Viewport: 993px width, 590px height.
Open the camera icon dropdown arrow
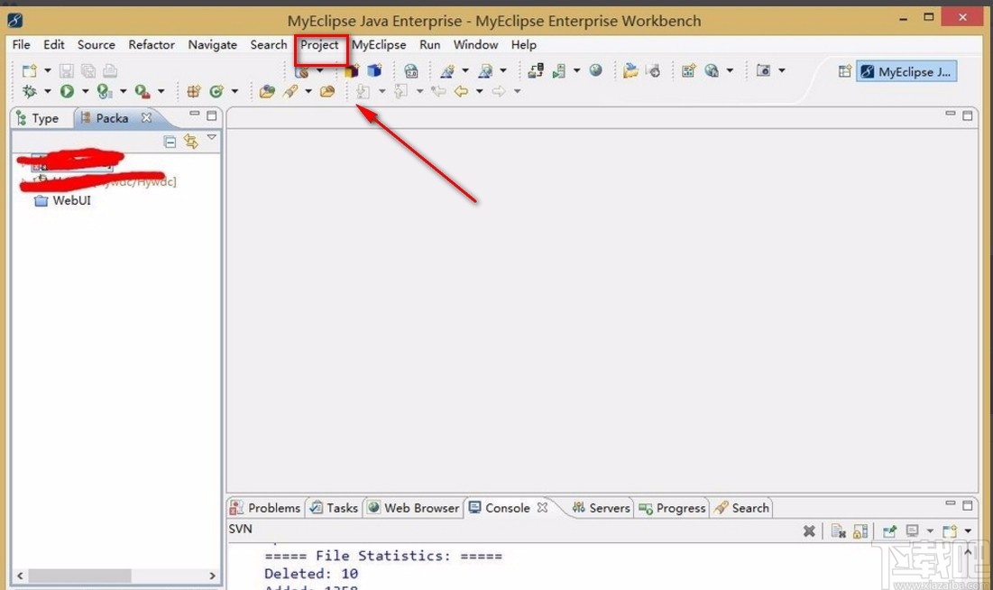point(781,70)
